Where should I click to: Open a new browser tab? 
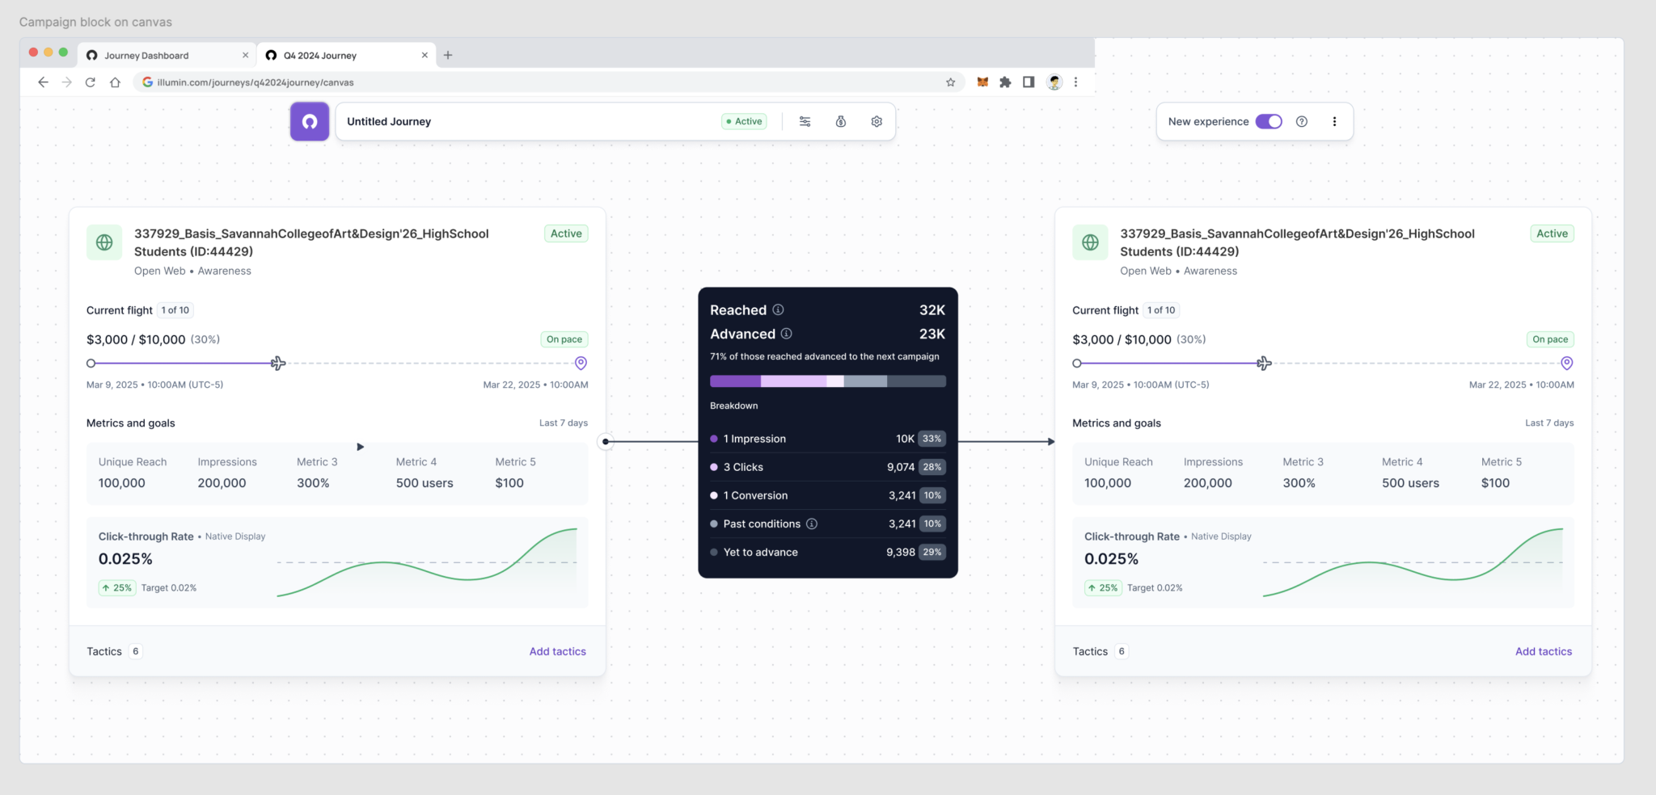[448, 55]
